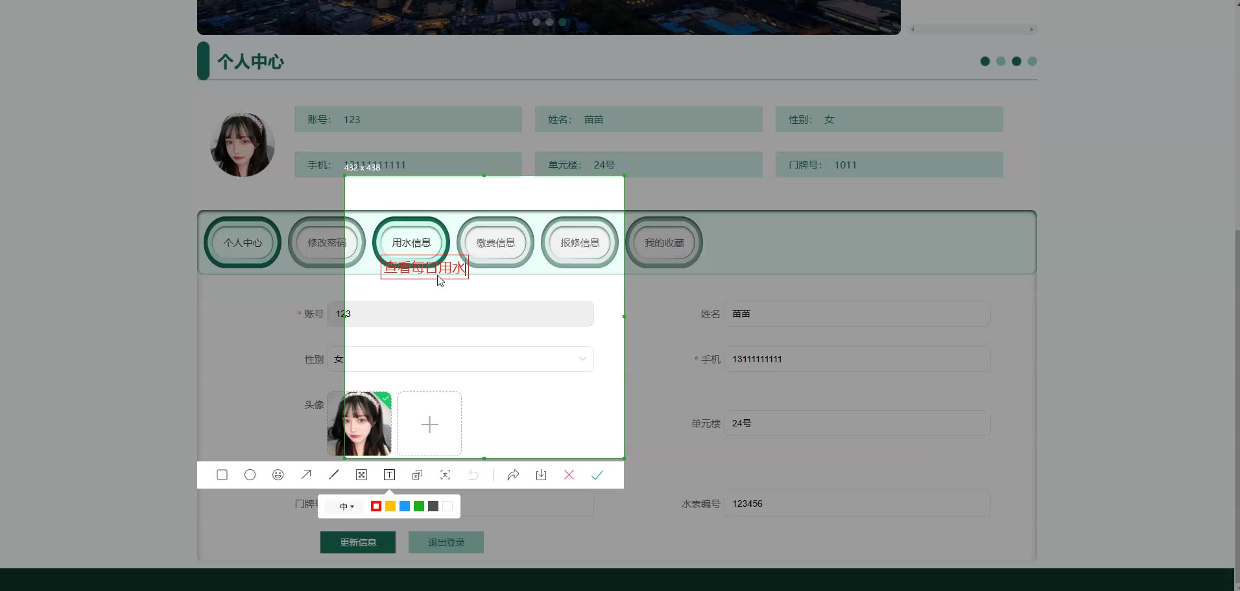Image resolution: width=1240 pixels, height=591 pixels.
Task: Click the uploaded avatar thumbnail in the form
Action: (359, 424)
